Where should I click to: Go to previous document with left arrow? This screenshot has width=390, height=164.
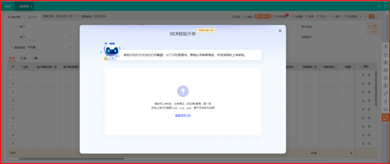(361, 17)
